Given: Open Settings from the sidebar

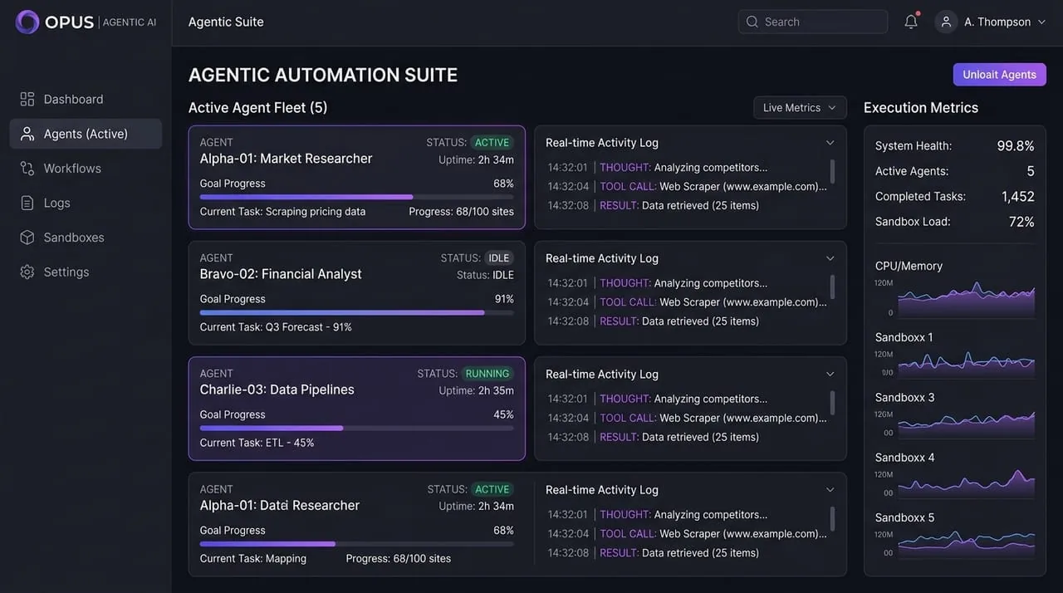Looking at the screenshot, I should [86, 272].
